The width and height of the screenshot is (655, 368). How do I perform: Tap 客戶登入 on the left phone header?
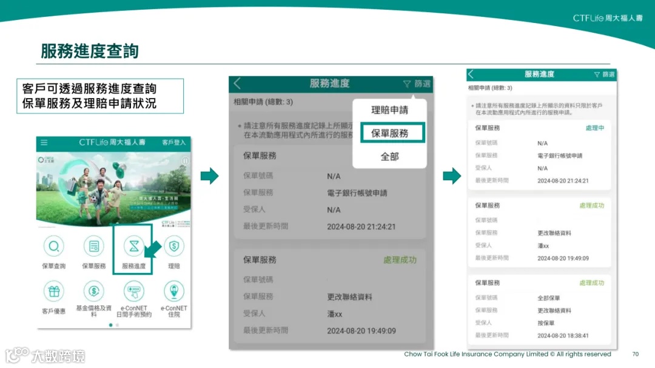[174, 142]
